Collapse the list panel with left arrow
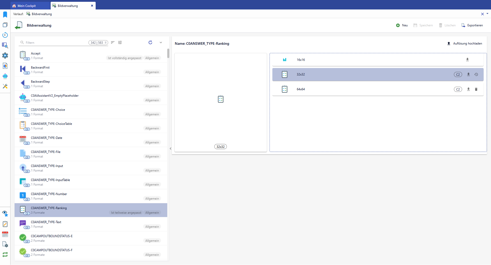Screen dimensions: 491x265 pyautogui.click(x=171, y=148)
